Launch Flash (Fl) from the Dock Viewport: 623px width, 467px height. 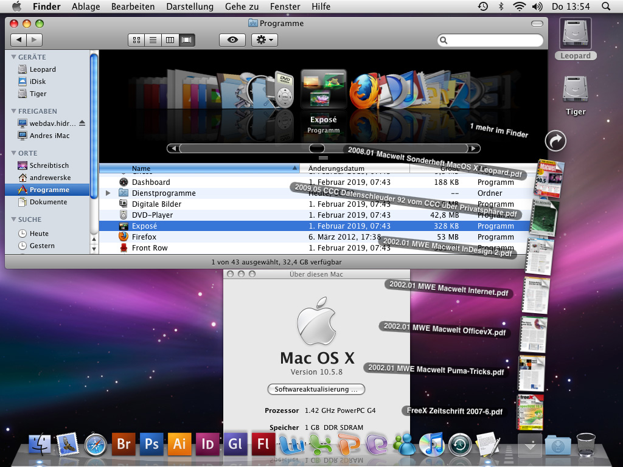(263, 443)
